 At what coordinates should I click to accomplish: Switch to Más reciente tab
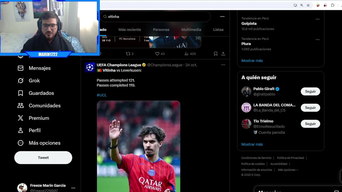pyautogui.click(x=130, y=30)
